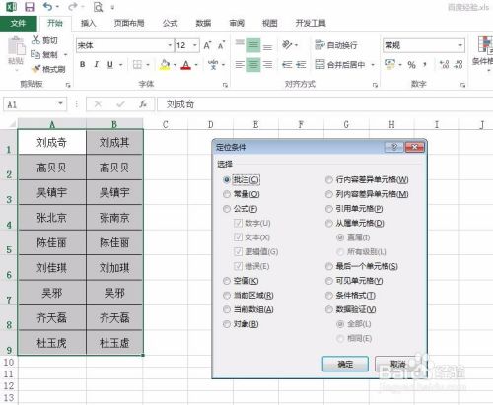
Task: Align text right
Action: 267,65
